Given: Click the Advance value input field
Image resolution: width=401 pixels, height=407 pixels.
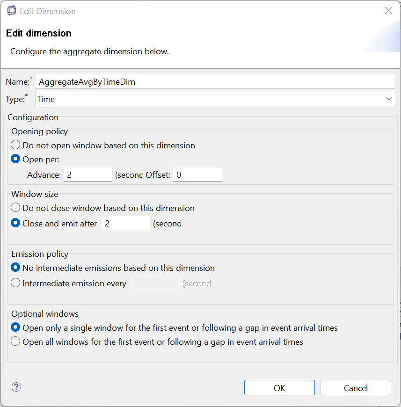Looking at the screenshot, I should (88, 174).
